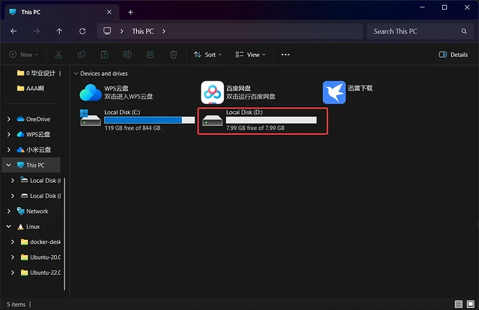Image resolution: width=479 pixels, height=310 pixels.
Task: Switch to details list view in status bar
Action: [x=459, y=304]
